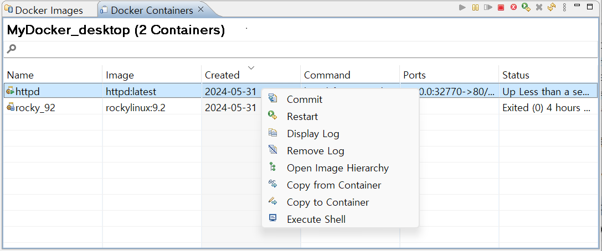Refresh the containers list in the toolbar

pos(551,8)
